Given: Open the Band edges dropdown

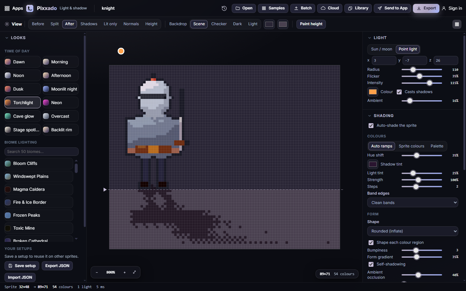Looking at the screenshot, I should pyautogui.click(x=413, y=202).
